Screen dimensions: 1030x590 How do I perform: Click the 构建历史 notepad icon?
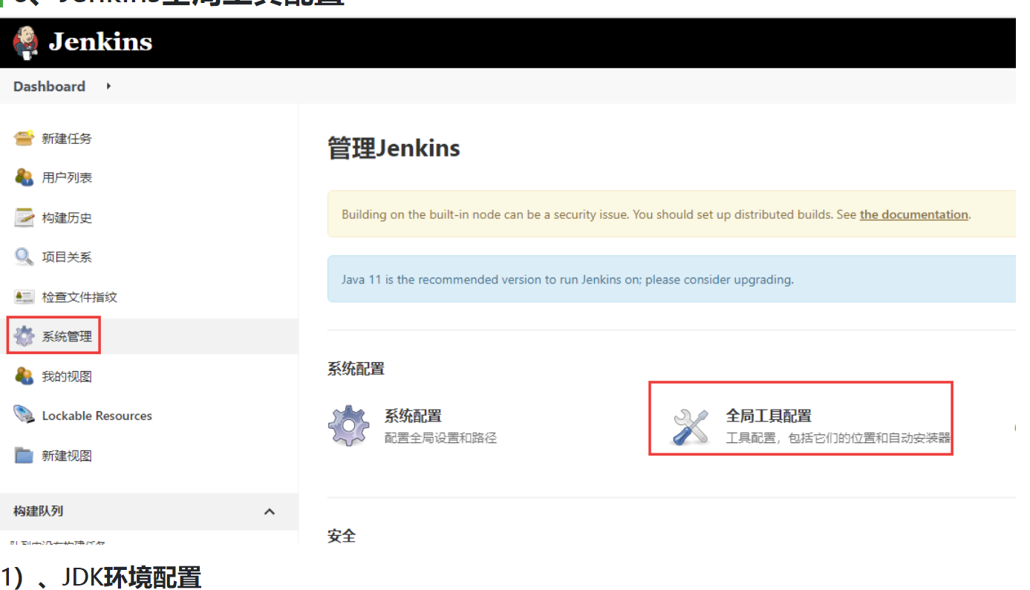tap(25, 217)
